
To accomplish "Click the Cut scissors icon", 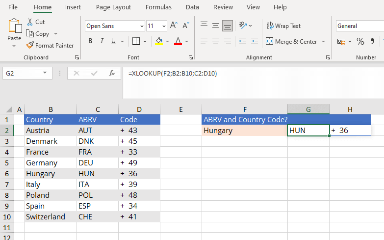I will pos(30,22).
